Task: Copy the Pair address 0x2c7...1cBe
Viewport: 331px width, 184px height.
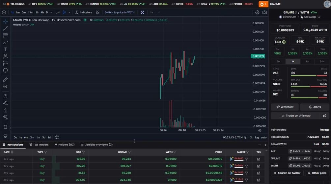Action: pos(300,152)
